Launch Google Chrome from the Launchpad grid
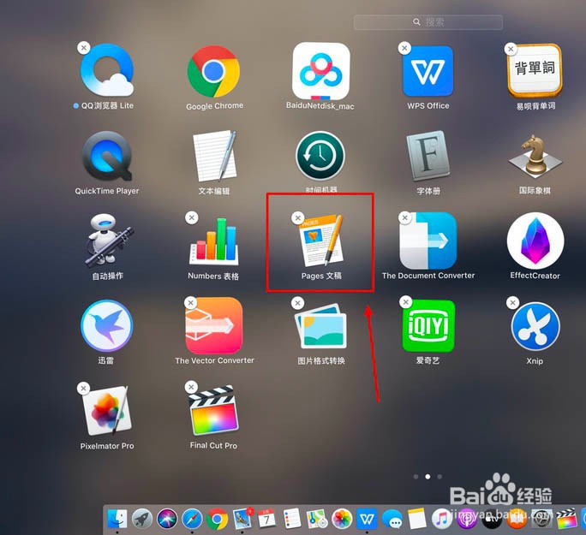Image resolution: width=586 pixels, height=535 pixels. [x=214, y=71]
